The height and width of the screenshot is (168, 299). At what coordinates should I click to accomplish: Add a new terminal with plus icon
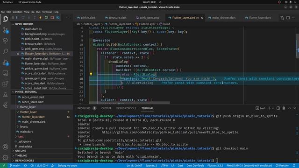269,108
